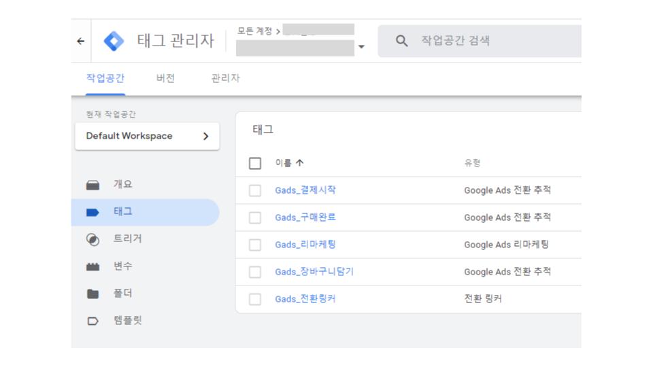Click Gads_장바구니담기 row's 'Google Ads 전환 추적' type
Screen dimensions: 653x367
pos(507,272)
